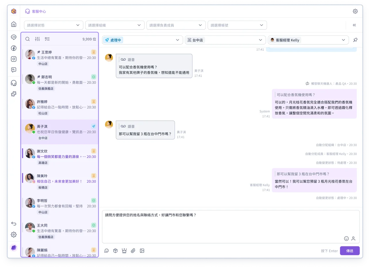This screenshot has height=268, width=370.
Task: Open the home icon in left sidebar
Action: (14, 24)
